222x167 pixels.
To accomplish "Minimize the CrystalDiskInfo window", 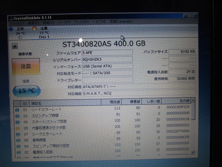I will click(185, 16).
